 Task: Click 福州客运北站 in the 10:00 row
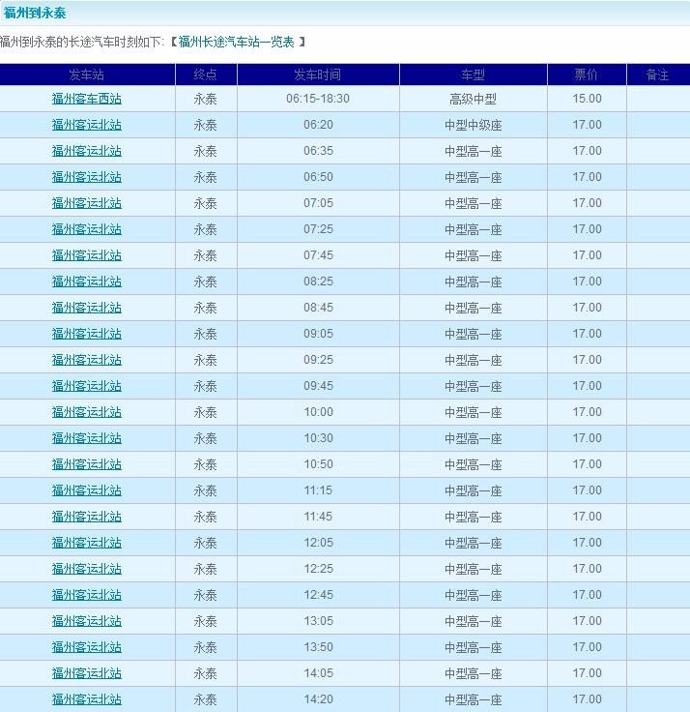pos(87,412)
